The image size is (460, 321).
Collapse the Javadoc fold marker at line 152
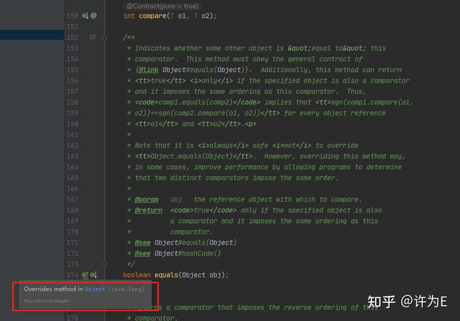click(x=104, y=38)
